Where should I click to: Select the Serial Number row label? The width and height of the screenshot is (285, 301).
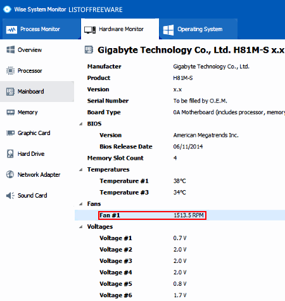point(108,101)
